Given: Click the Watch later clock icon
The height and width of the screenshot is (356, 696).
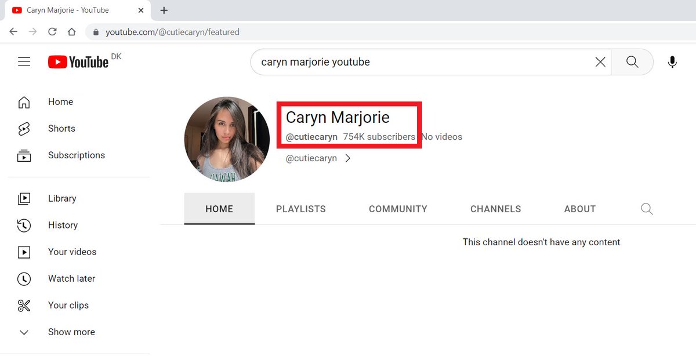Looking at the screenshot, I should (x=24, y=278).
